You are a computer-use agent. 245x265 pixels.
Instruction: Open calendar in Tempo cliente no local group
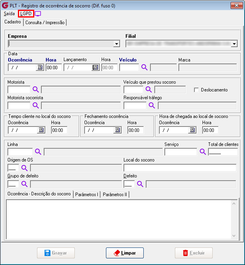41,130
